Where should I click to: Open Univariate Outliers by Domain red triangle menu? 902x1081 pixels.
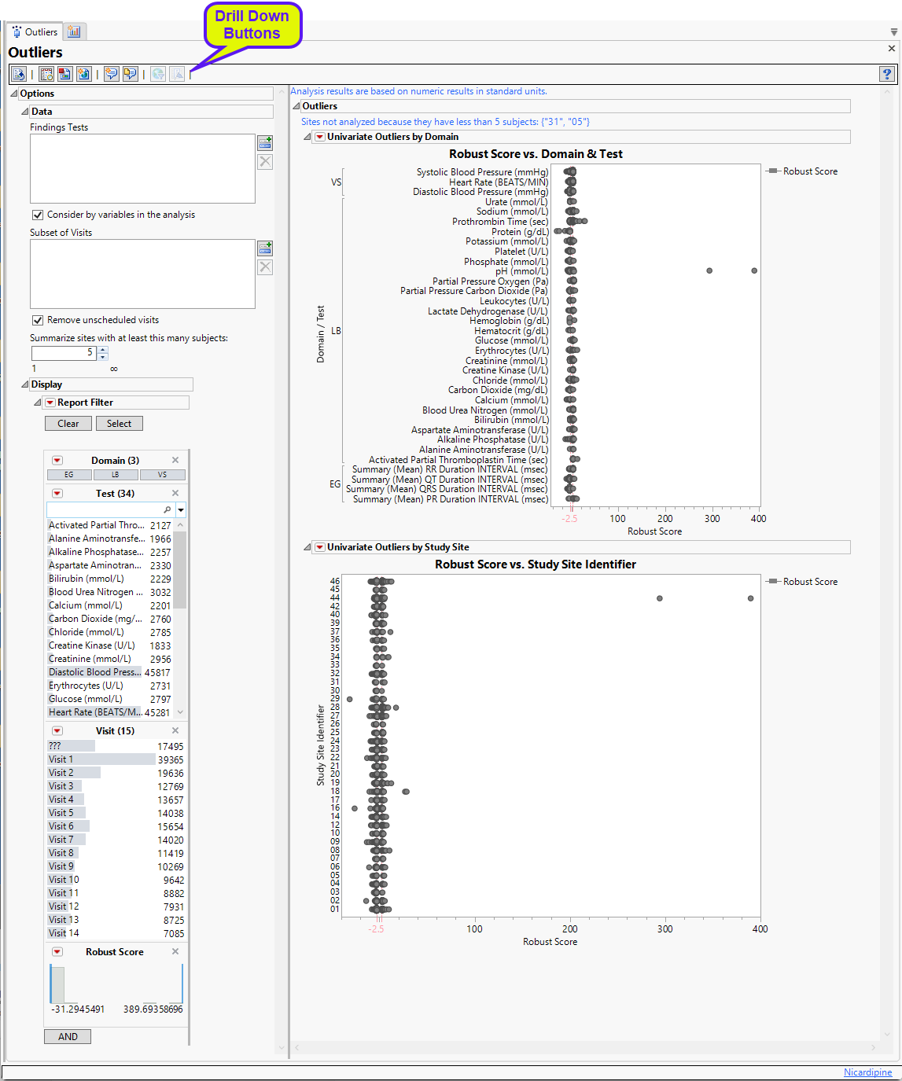320,137
